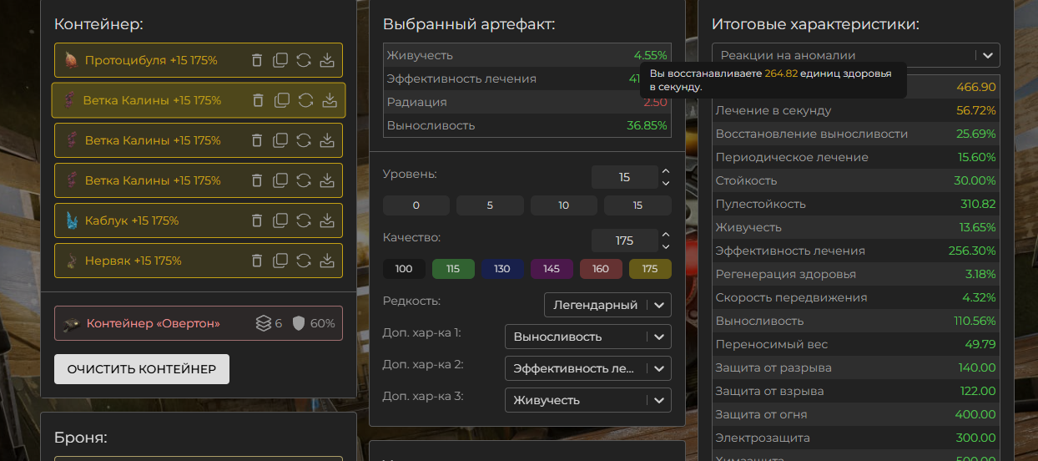This screenshot has height=461, width=1038.
Task: Decrease the Качество value with down arrow
Action: 665,246
